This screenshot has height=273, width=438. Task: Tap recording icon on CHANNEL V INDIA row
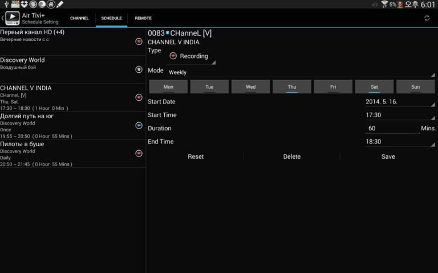[139, 97]
